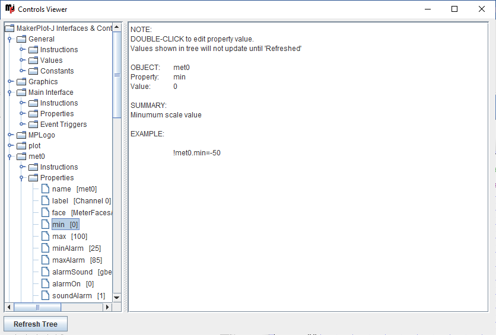This screenshot has width=496, height=335.
Task: Expand Properties under Main Interface
Action: point(22,113)
